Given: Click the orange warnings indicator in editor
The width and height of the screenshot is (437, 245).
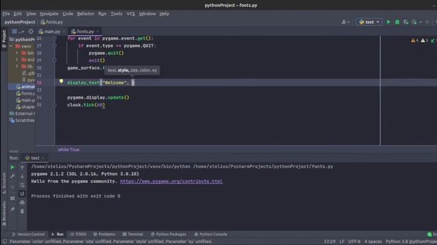Looking at the screenshot, I should tap(414, 41).
